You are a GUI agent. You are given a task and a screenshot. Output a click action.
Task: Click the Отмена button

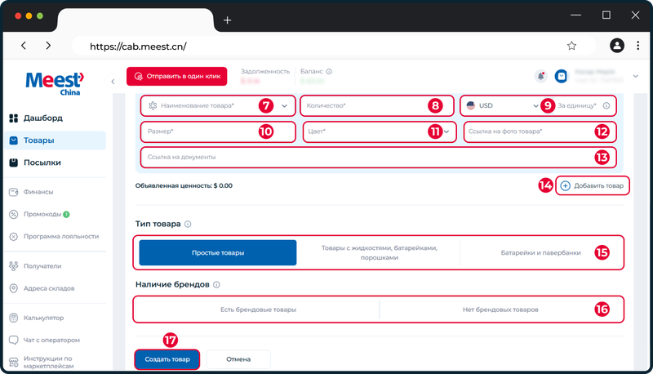click(x=238, y=359)
